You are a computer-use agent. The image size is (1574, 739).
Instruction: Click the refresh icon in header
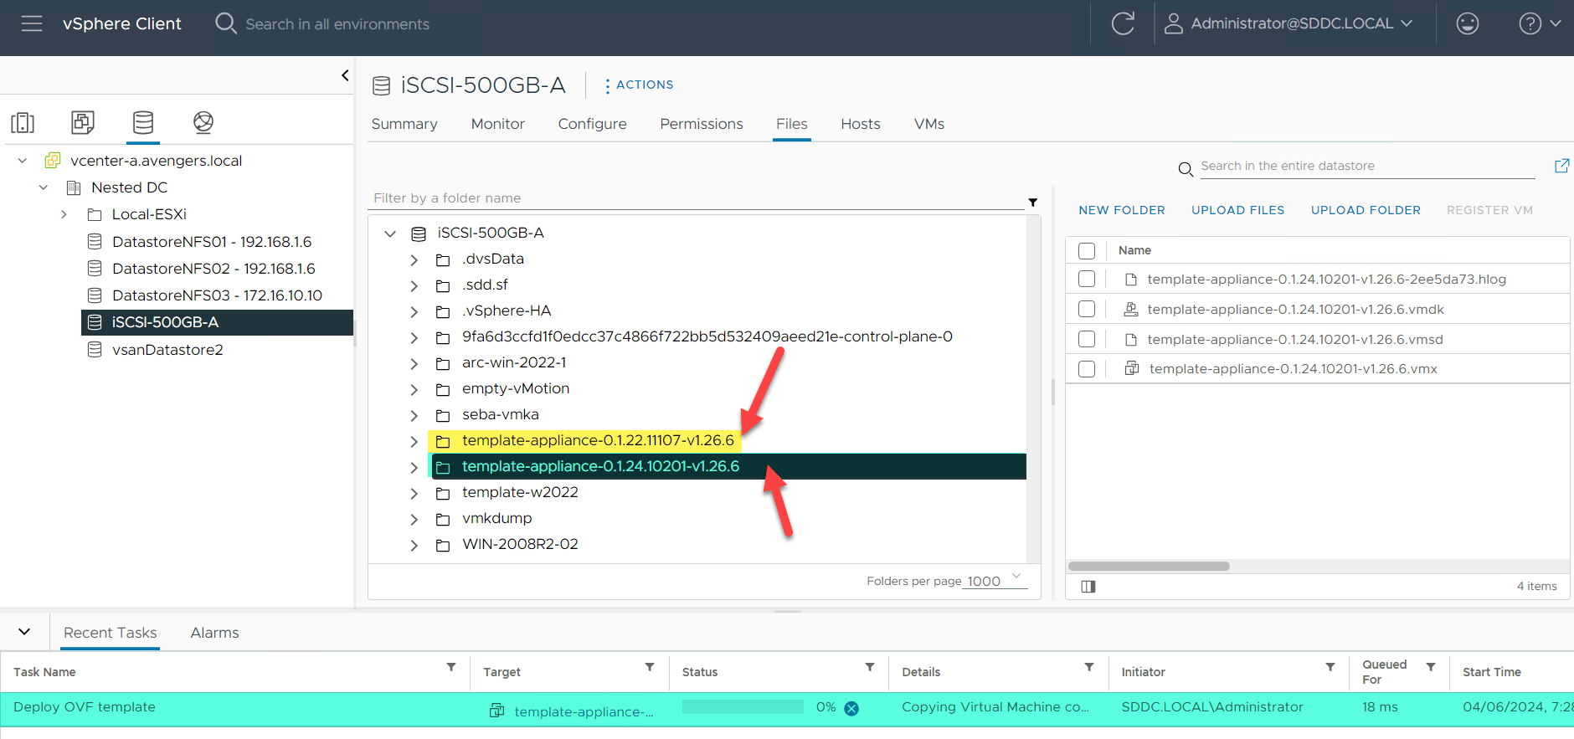(x=1123, y=23)
